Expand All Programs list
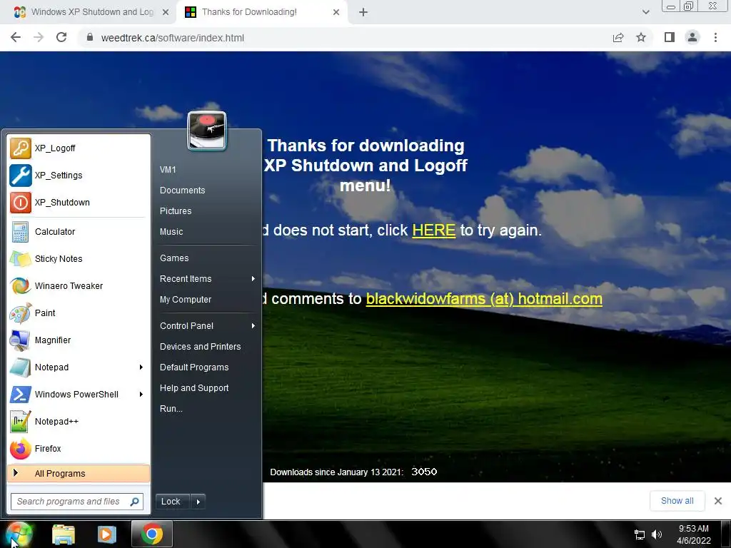This screenshot has height=548, width=731. 79,474
